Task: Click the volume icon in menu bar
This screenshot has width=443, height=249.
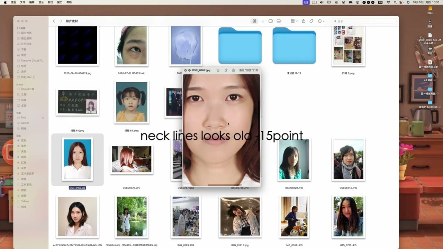Action: pyautogui.click(x=322, y=2)
